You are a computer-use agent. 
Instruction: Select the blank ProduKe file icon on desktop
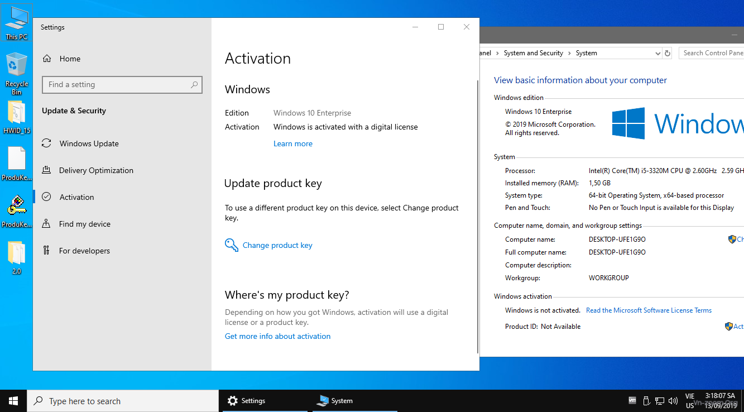[16, 164]
